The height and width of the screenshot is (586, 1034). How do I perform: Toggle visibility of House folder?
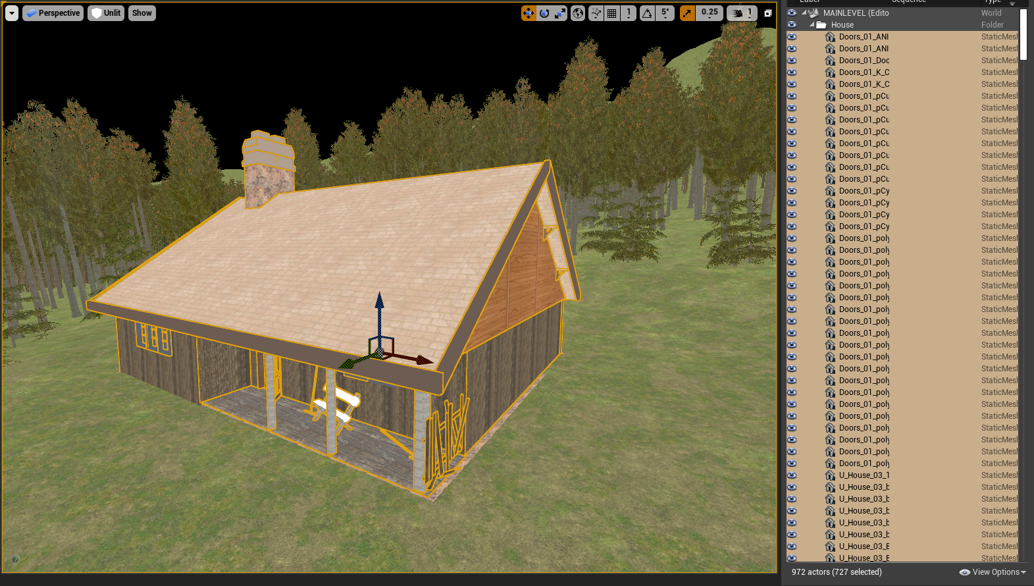point(792,25)
